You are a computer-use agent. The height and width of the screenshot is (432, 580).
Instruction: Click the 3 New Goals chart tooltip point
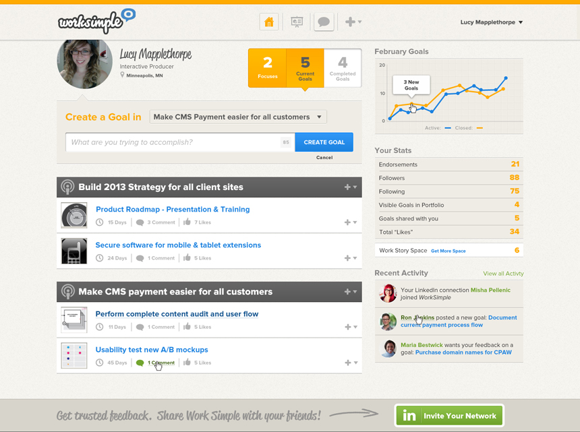(411, 104)
